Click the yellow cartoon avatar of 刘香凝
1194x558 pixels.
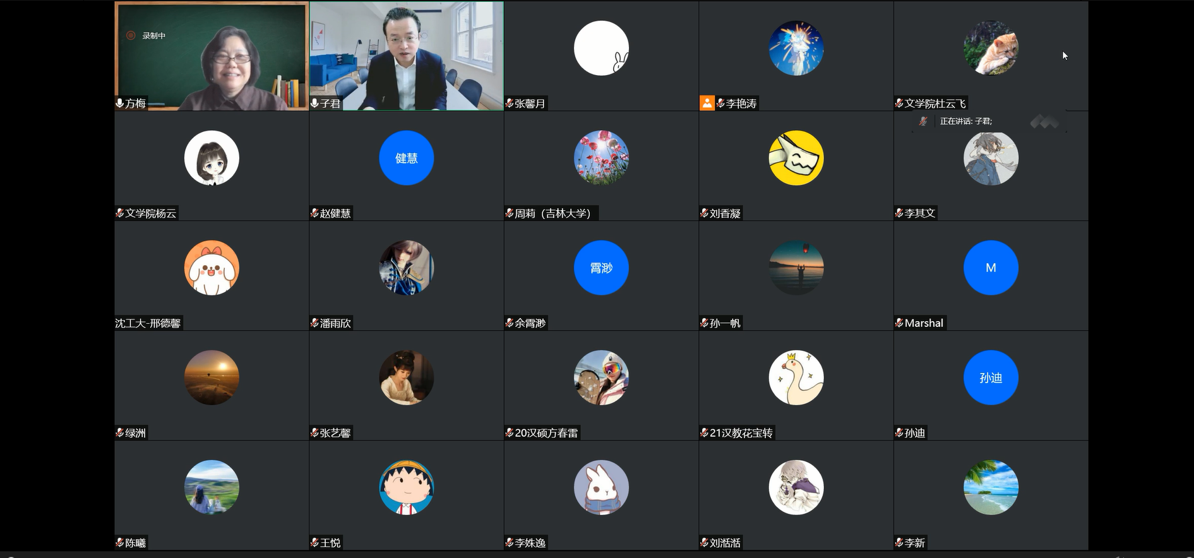pyautogui.click(x=796, y=158)
